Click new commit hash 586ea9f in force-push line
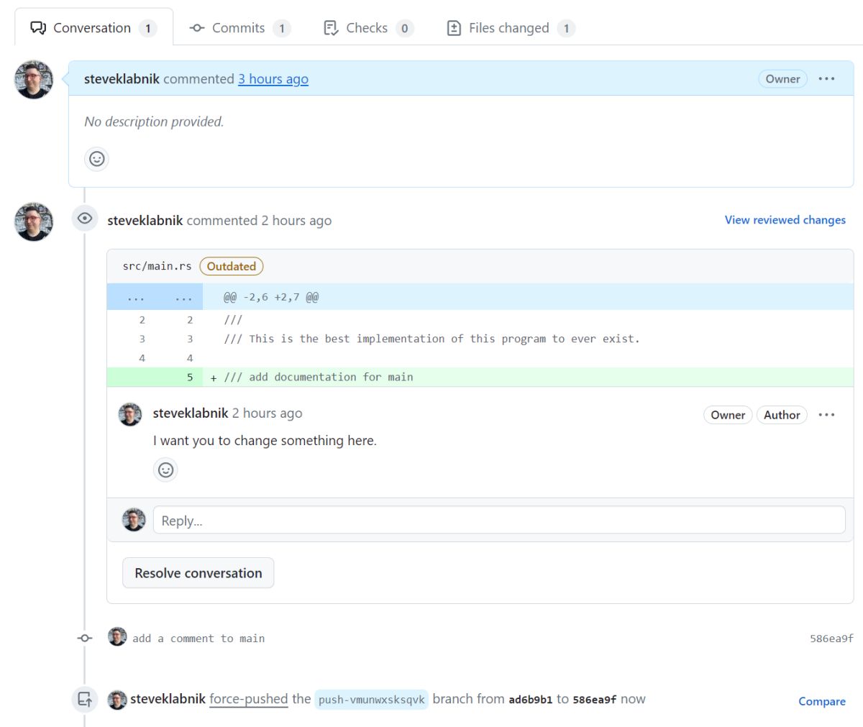Screen dimensions: 863x727 594,700
